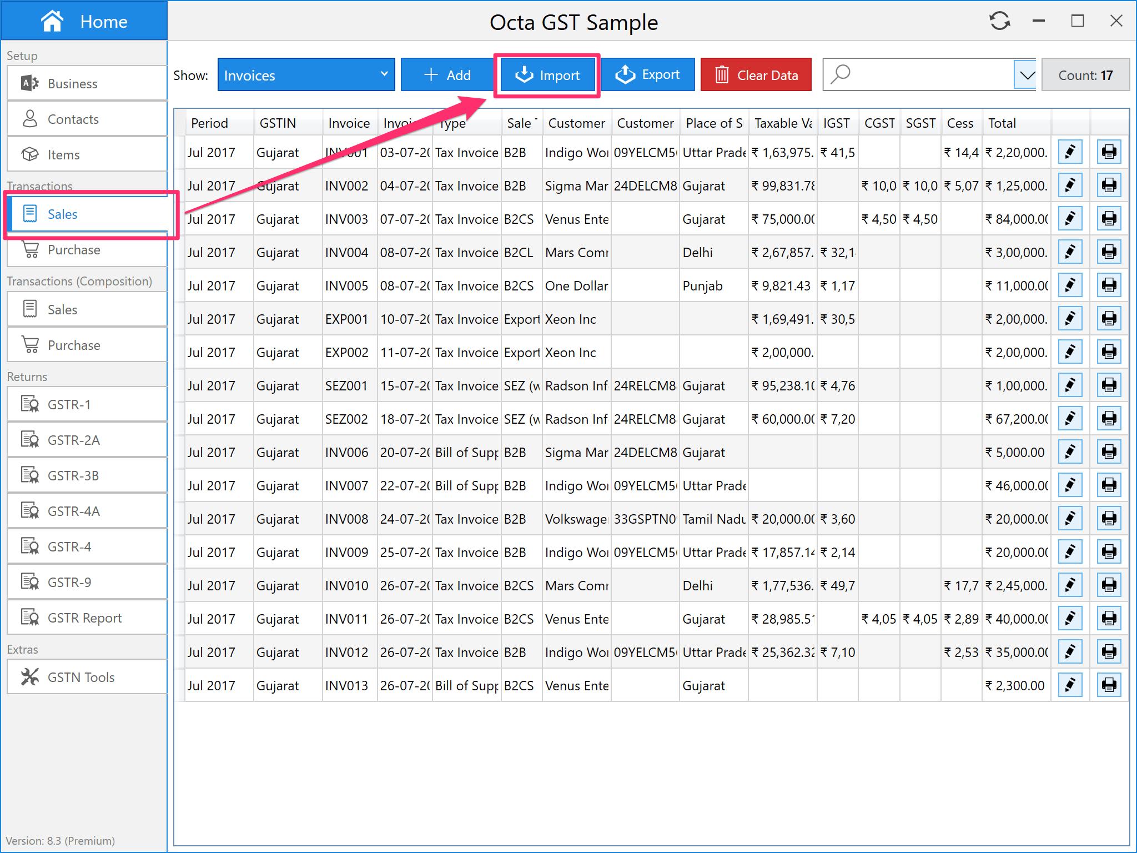Image resolution: width=1137 pixels, height=853 pixels.
Task: Open the Show Invoices dropdown
Action: click(x=306, y=74)
